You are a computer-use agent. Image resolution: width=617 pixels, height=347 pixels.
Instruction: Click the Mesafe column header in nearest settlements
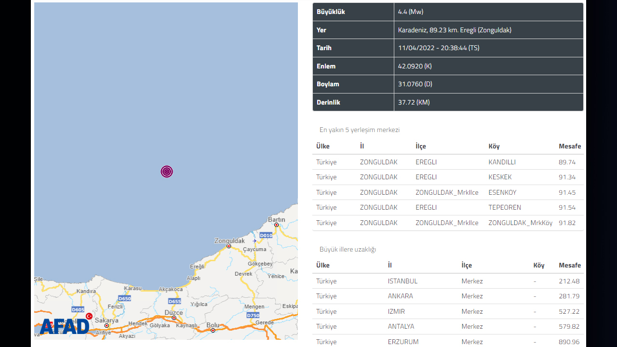point(570,146)
